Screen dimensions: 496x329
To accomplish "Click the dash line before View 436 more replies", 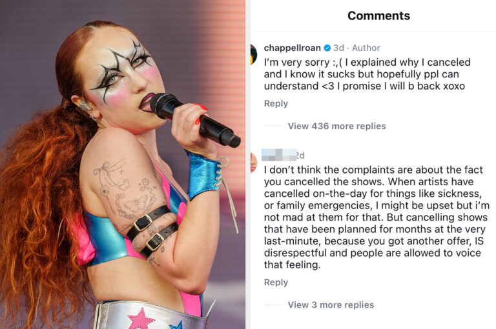I will pyautogui.click(x=273, y=126).
